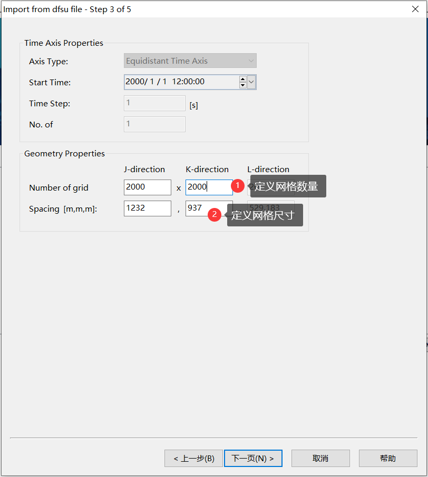Image resolution: width=428 pixels, height=477 pixels.
Task: Edit J-direction Spacing field 1232
Action: coord(148,208)
